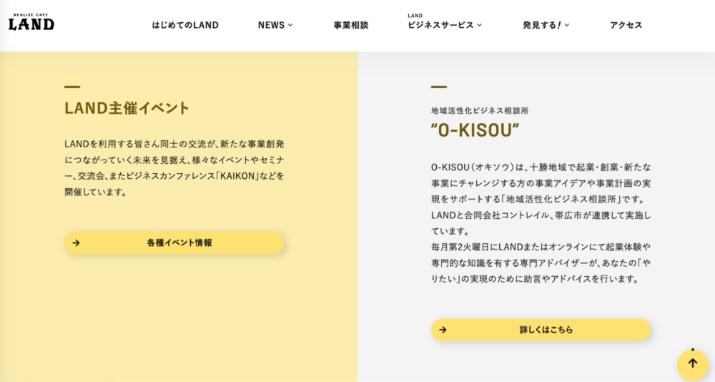The height and width of the screenshot is (382, 715).
Task: Click the small LAND label above ビジネスサービス
Action: pyautogui.click(x=415, y=16)
